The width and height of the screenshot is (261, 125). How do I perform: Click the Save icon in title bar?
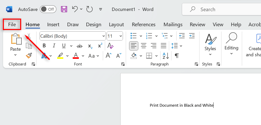pos(64,9)
